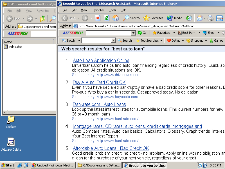Viewport: 225px width, 169px height.
Task: Switch to C:\Documents and Settings taskbar button
Action: 99,165
